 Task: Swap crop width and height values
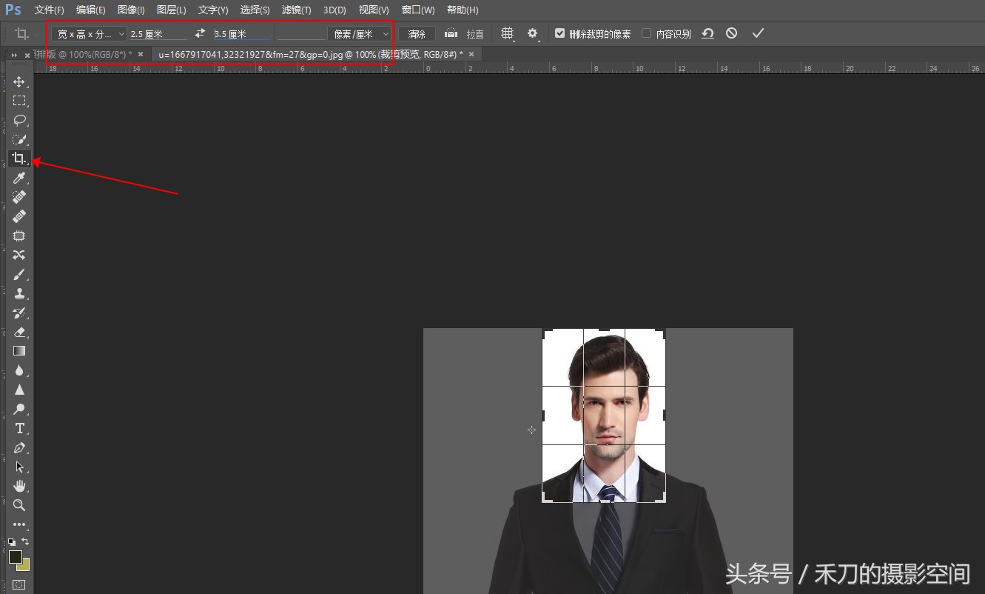200,33
